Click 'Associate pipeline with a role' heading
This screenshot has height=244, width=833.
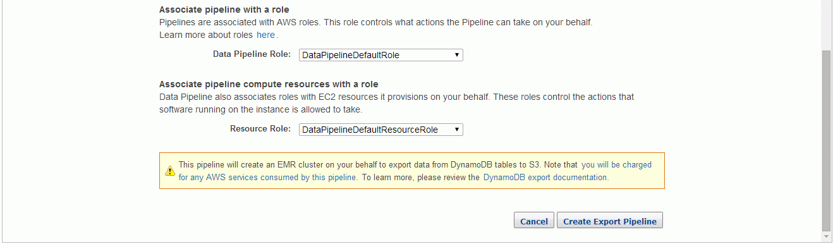click(224, 9)
